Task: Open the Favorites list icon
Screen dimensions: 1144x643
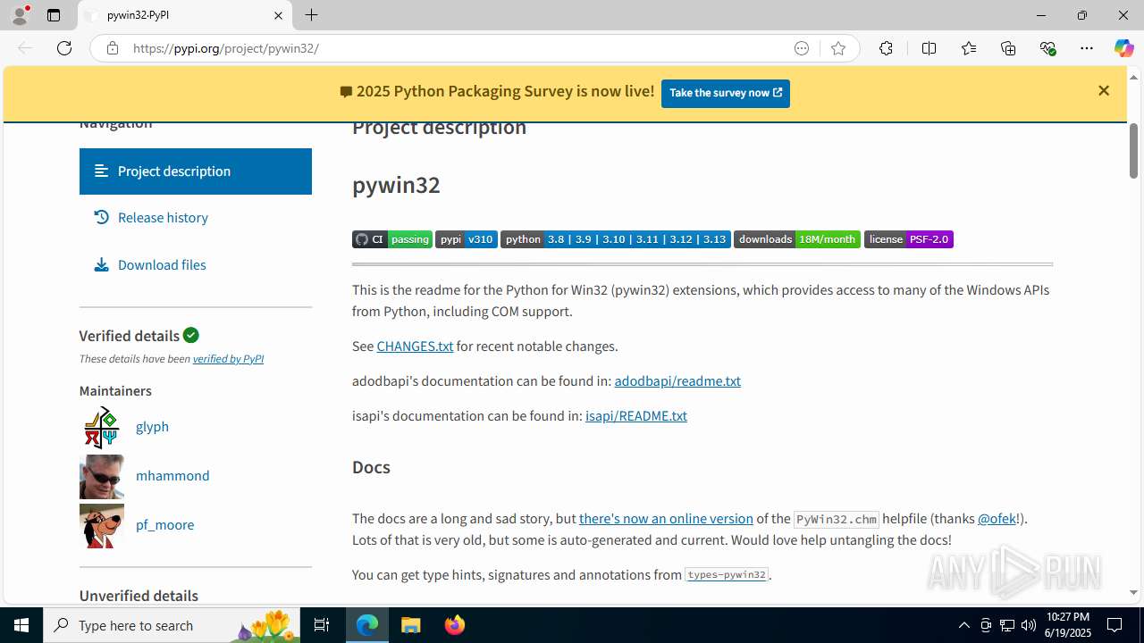Action: tap(969, 48)
